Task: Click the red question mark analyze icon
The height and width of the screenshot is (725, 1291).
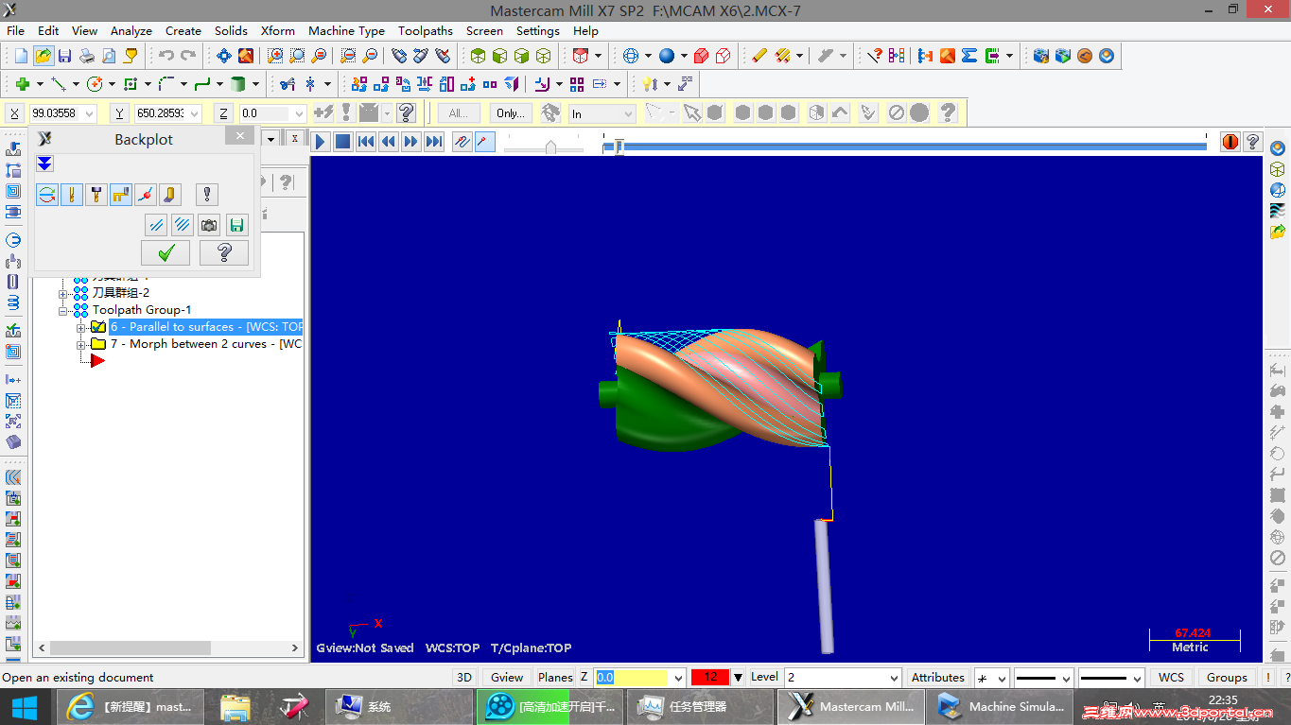Action: click(x=876, y=56)
